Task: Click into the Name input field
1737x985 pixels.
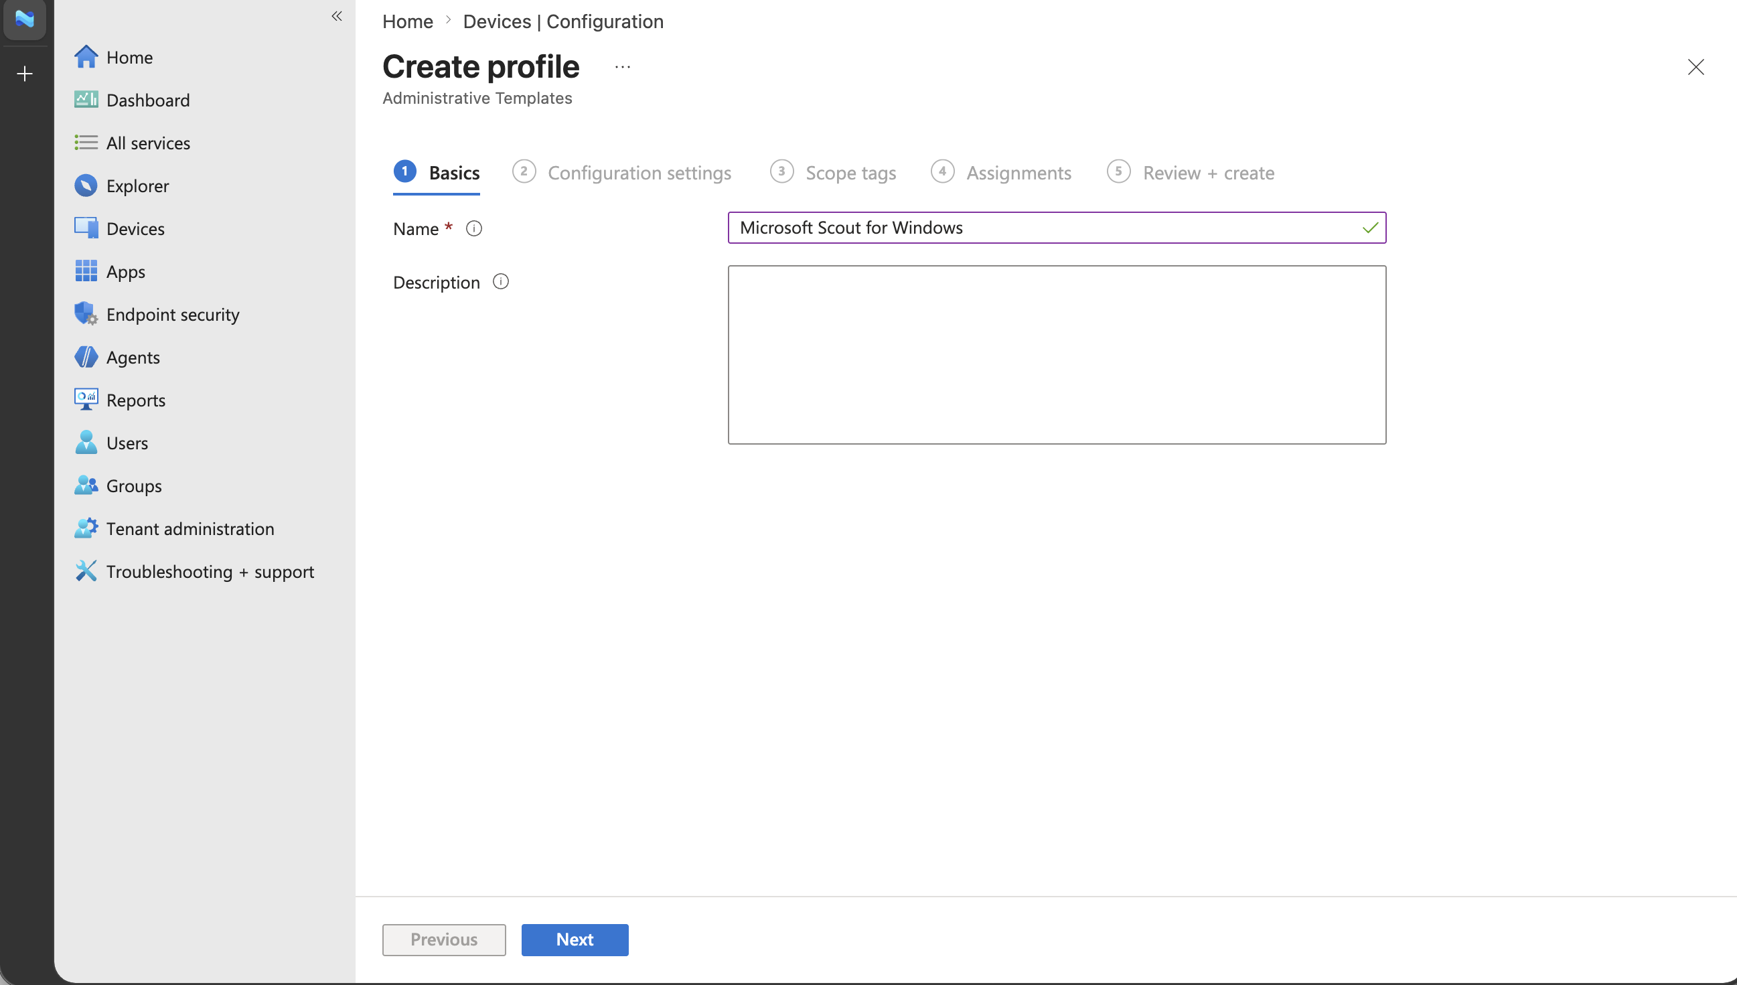Action: click(x=1057, y=227)
